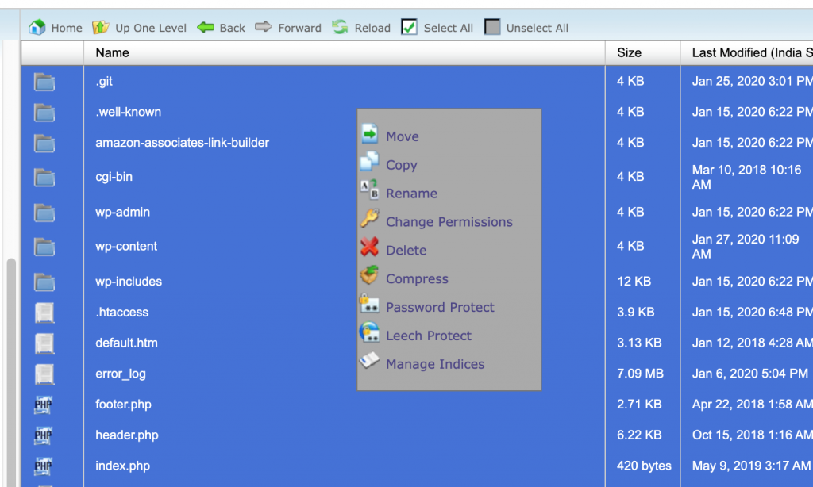Click the Compress archive icon
This screenshot has width=813, height=487.
369,278
